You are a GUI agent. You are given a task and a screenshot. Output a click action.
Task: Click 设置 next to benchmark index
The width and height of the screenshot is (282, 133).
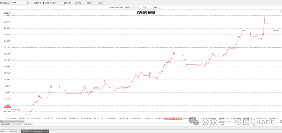145,7
